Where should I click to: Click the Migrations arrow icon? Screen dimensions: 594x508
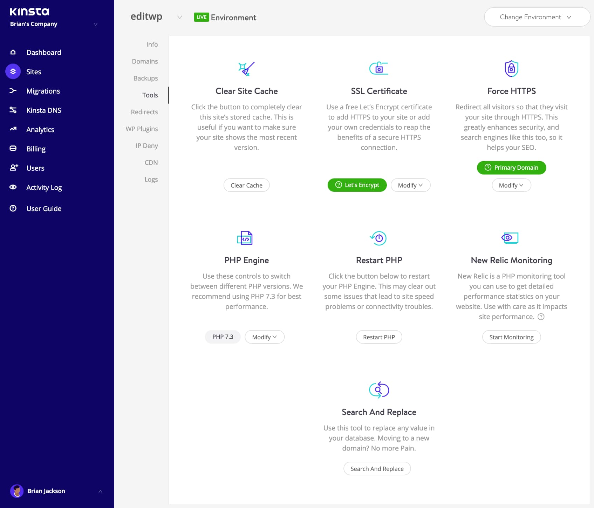[13, 91]
